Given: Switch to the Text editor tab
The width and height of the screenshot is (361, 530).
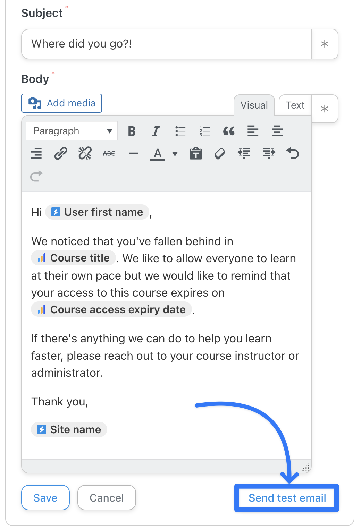Looking at the screenshot, I should (295, 105).
